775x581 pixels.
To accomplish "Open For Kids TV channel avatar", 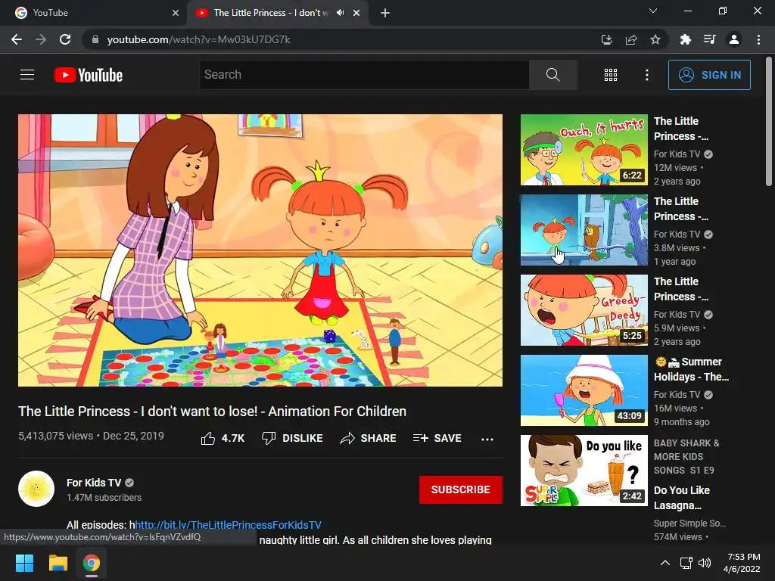I will 36,489.
